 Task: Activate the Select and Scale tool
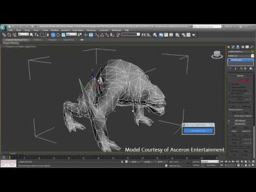click(x=63, y=35)
